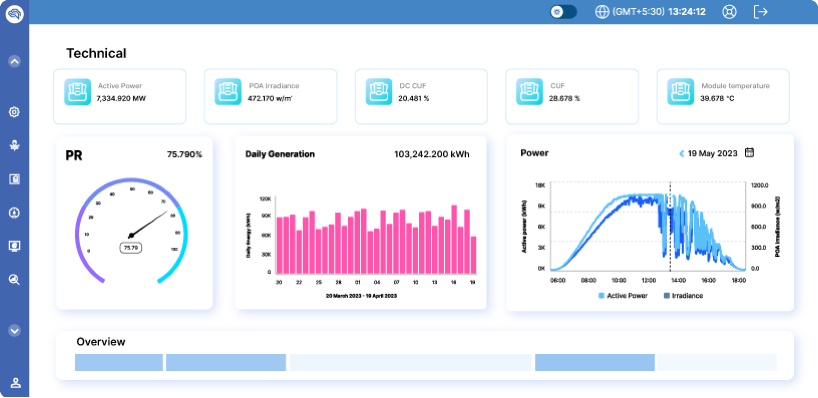
Task: Toggle Irradiance legend series
Action: point(683,296)
